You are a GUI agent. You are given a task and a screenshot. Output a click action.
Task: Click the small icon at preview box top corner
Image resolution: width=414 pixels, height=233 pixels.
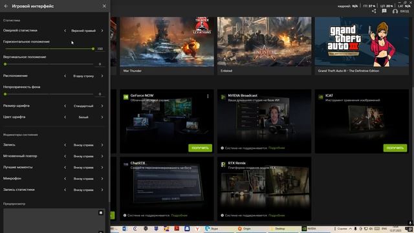click(101, 213)
